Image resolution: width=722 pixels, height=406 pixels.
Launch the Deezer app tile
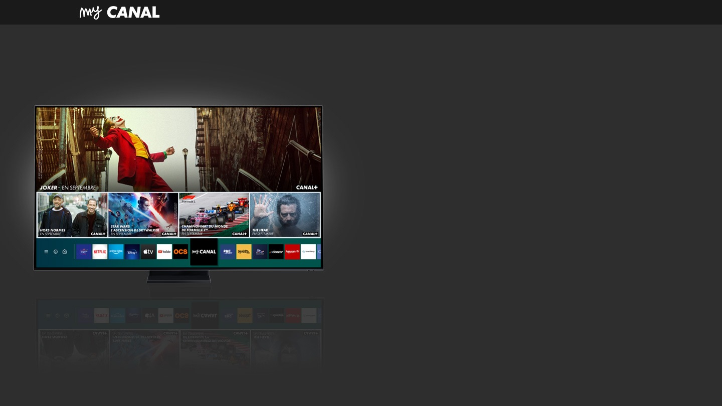[276, 252]
